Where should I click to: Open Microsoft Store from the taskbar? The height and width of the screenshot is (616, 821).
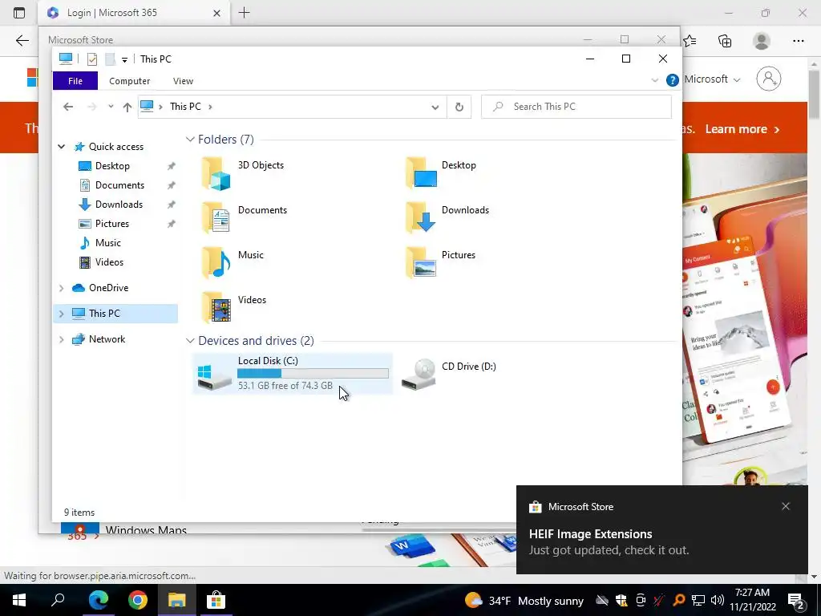216,600
